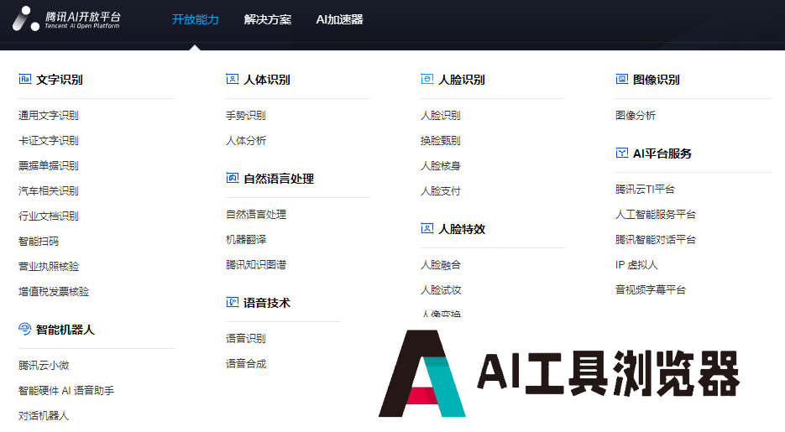This screenshot has height=432, width=785.
Task: Select 人工智能服务平台
Action: (656, 215)
